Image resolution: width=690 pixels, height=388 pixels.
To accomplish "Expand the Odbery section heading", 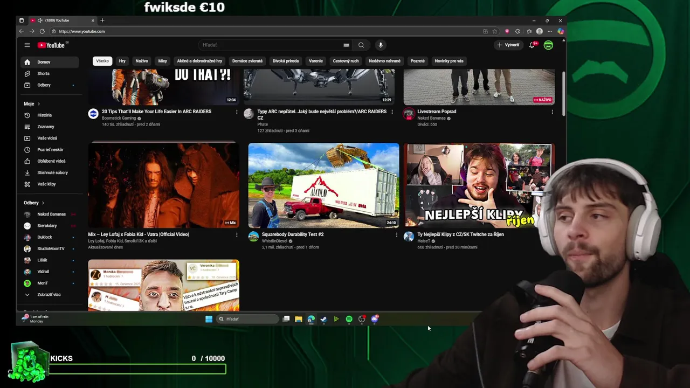I will 33,203.
